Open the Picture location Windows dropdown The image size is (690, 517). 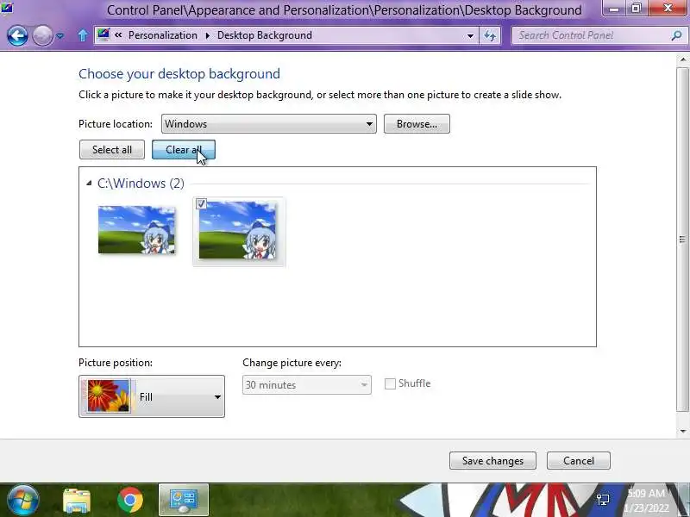click(x=269, y=124)
